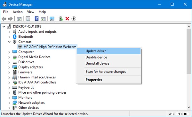
Task: Click the Audio inputs speaker icon
Action: click(14, 32)
